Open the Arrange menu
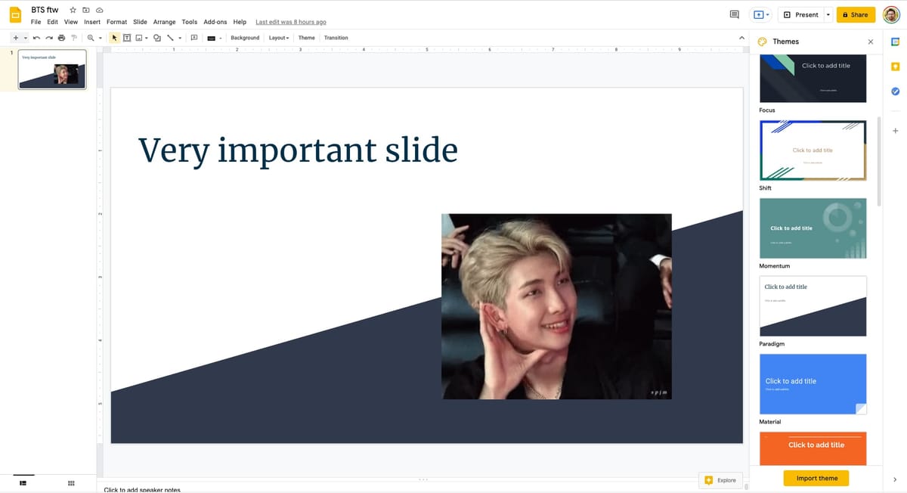 164,22
